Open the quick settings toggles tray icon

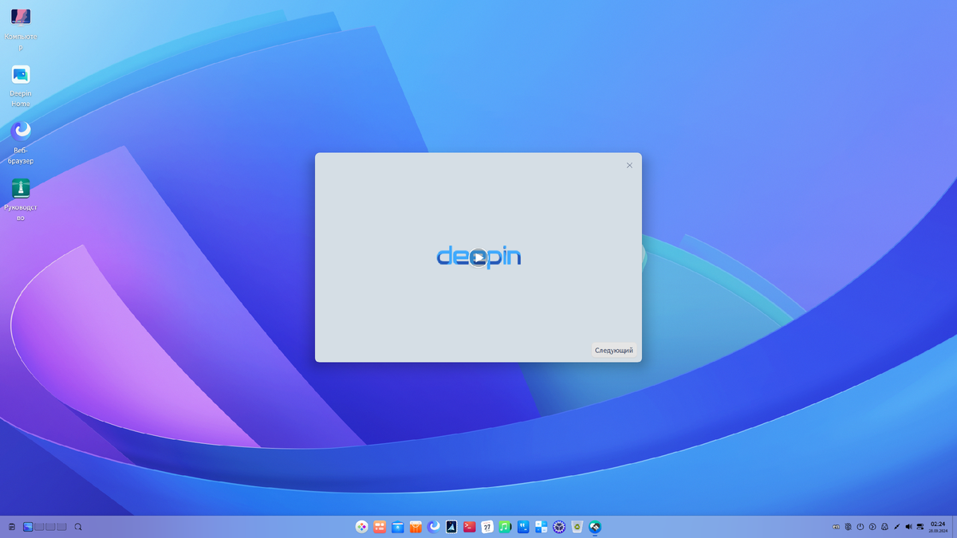click(921, 527)
